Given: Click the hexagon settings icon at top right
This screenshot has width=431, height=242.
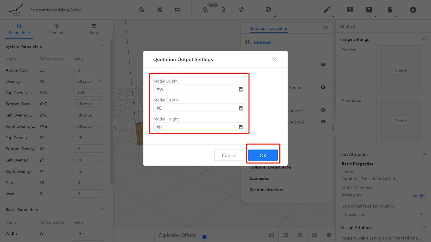Looking at the screenshot, I should (413, 10).
